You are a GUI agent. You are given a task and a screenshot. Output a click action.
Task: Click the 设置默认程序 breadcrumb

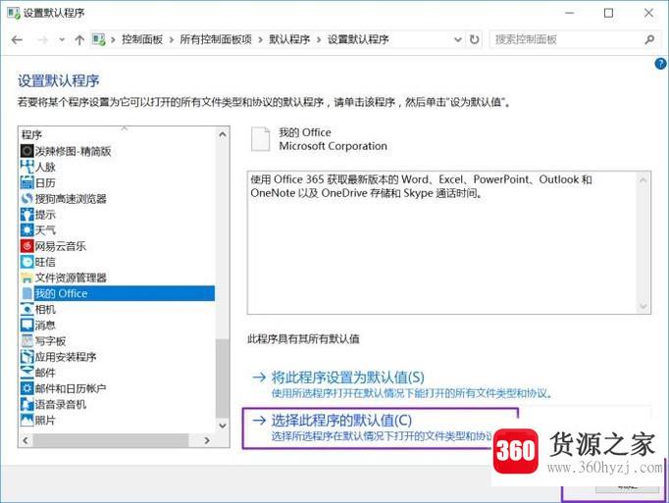(x=358, y=39)
